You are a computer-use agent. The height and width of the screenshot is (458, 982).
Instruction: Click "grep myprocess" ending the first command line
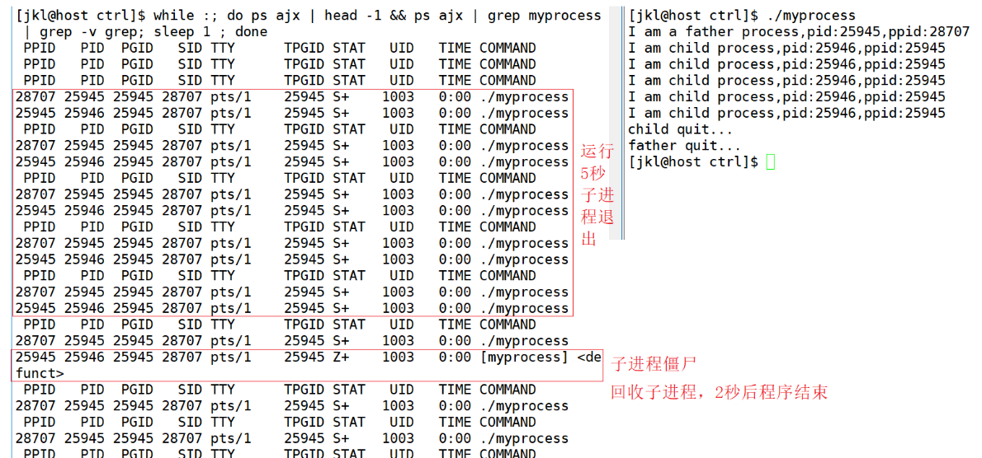coord(545,15)
